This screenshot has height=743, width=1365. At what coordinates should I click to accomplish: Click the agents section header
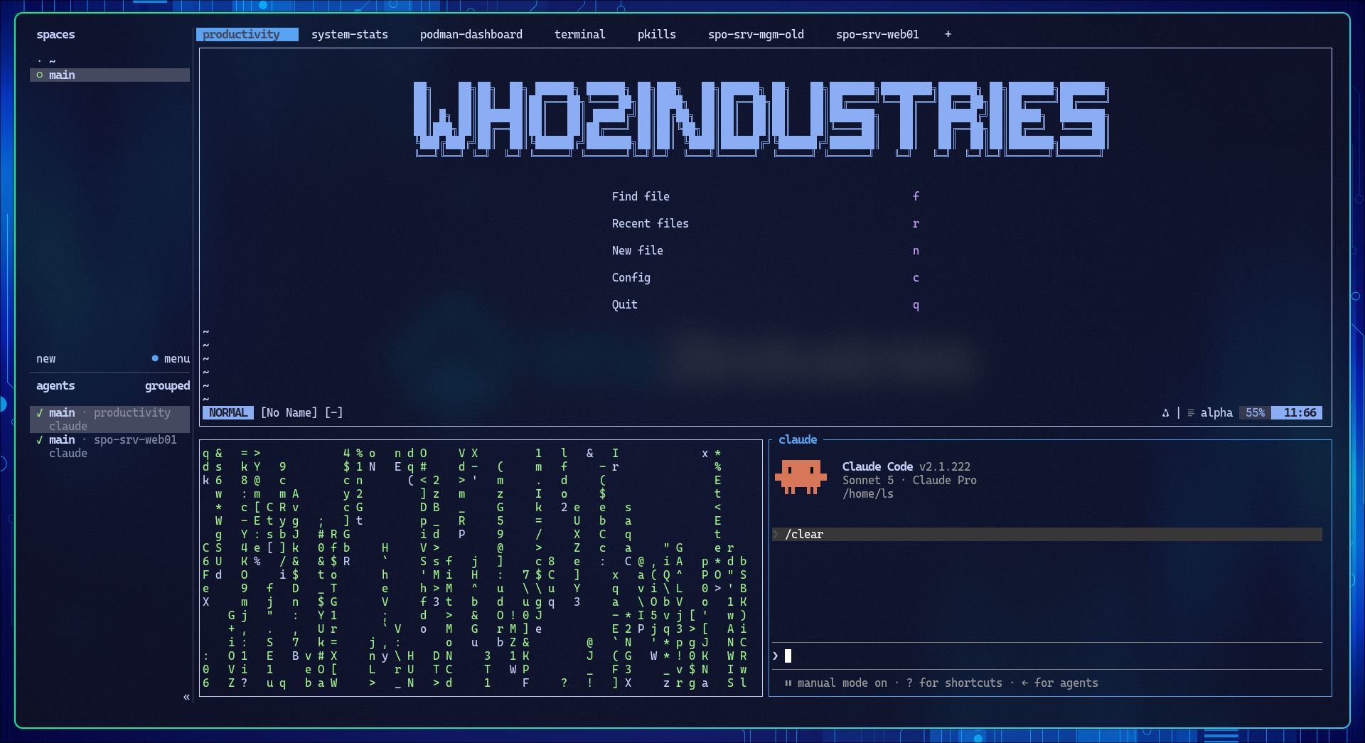click(x=55, y=385)
